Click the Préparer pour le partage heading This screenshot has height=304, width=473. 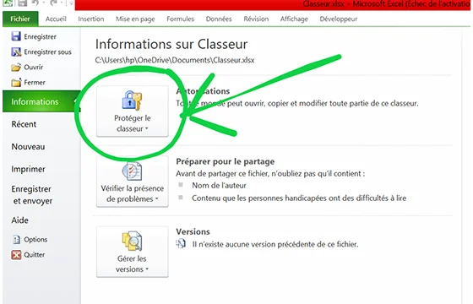pos(226,161)
